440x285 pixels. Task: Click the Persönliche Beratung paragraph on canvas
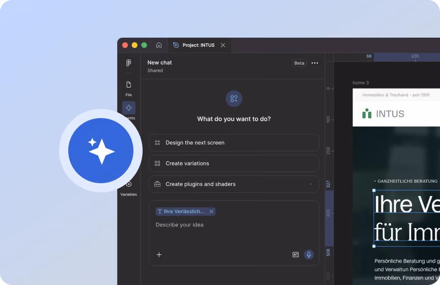[407, 269]
